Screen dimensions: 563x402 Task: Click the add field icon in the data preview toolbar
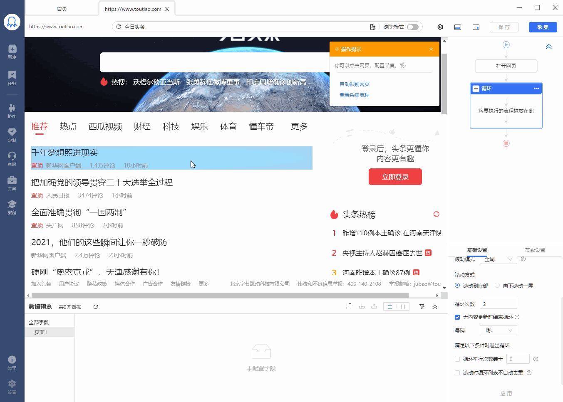click(349, 306)
